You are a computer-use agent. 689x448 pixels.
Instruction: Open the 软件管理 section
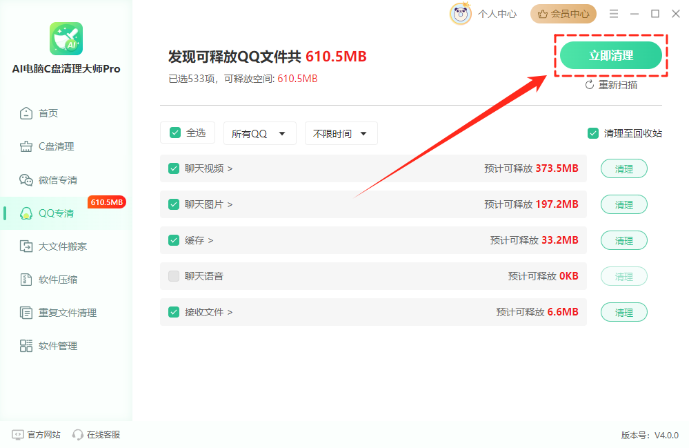(66, 346)
